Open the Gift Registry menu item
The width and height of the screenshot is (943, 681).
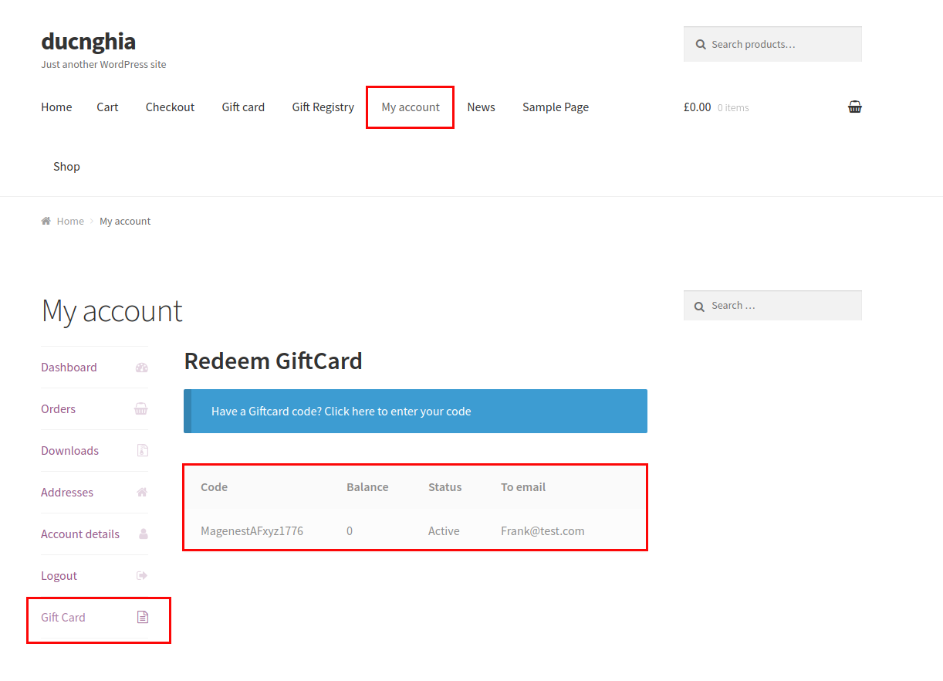tap(323, 107)
